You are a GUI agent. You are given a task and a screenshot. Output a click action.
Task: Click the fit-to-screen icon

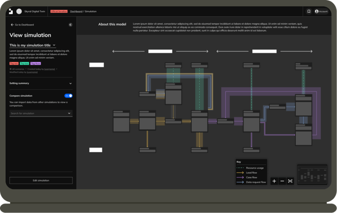pyautogui.click(x=290, y=181)
